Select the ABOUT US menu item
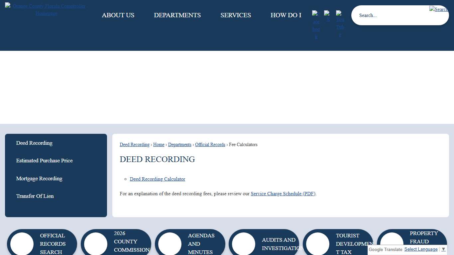This screenshot has width=454, height=255. point(118,15)
